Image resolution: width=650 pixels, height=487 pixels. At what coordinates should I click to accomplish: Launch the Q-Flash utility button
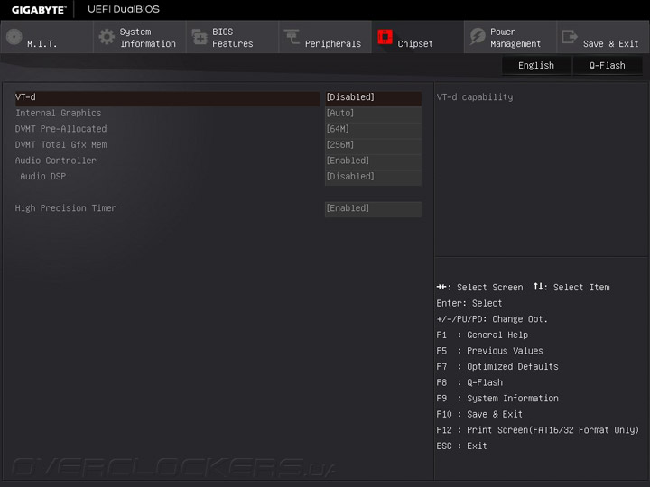(x=608, y=66)
